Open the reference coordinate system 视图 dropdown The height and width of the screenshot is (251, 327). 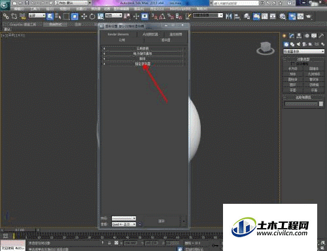coord(114,16)
